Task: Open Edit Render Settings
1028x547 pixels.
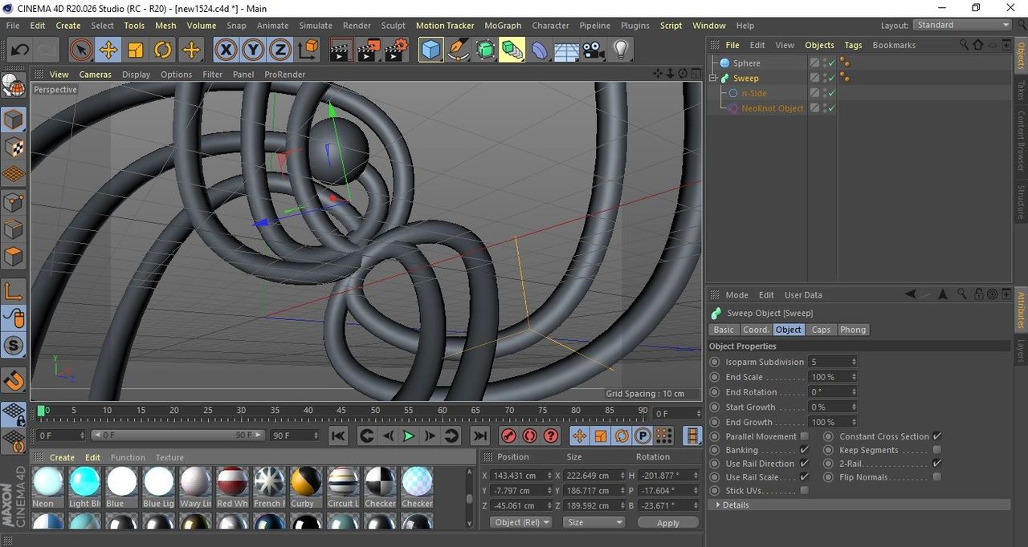Action: [396, 51]
